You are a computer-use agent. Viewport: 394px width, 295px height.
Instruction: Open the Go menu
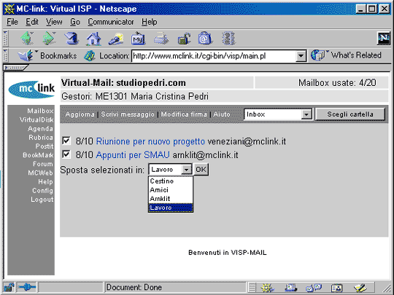coord(75,22)
